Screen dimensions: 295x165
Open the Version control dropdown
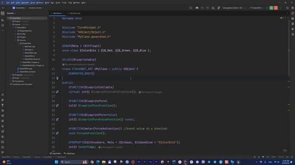point(36,8)
